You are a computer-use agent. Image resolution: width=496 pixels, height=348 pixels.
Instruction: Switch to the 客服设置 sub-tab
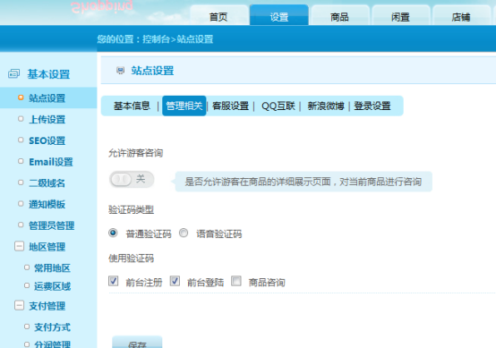click(x=231, y=106)
